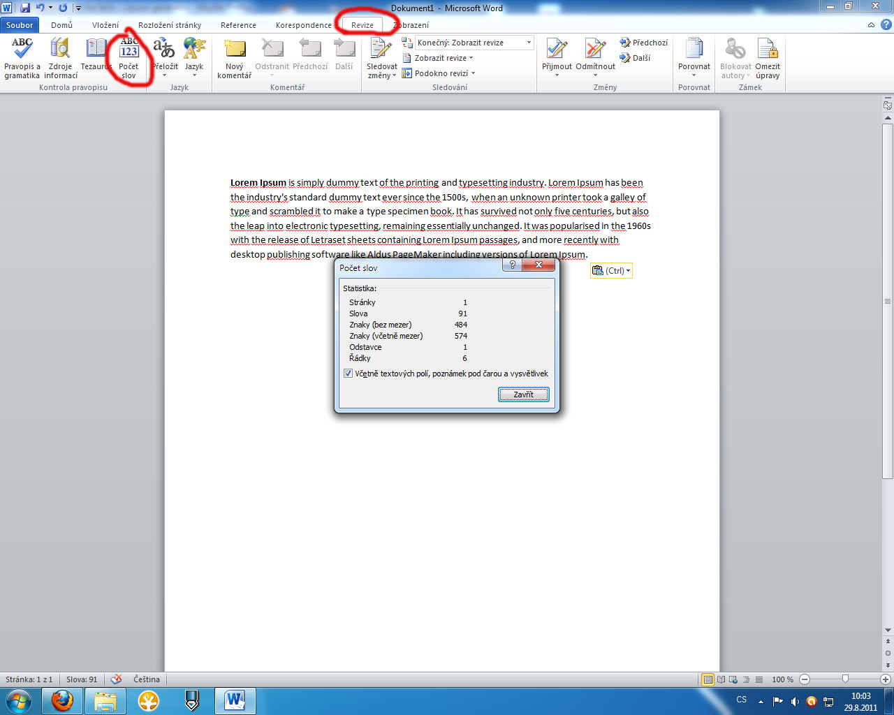Click Zavřít to close the dialog
The width and height of the screenshot is (894, 715).
pyautogui.click(x=523, y=395)
